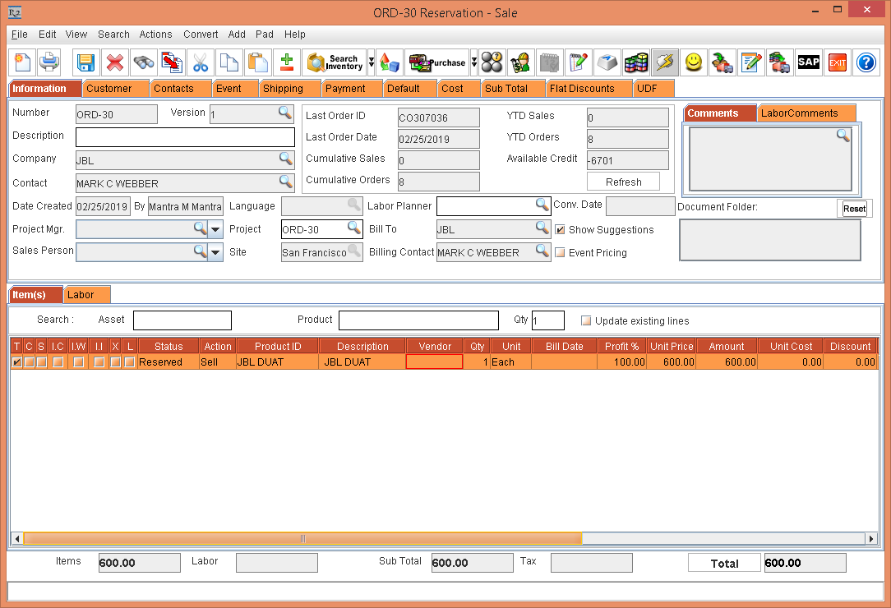Click the worker with dollar sign icon

[x=520, y=62]
